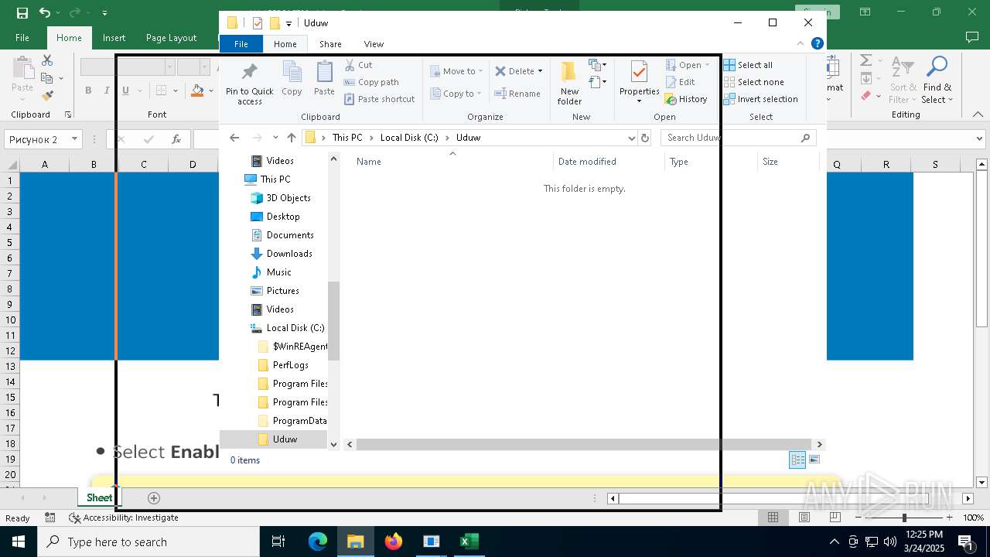
Task: Select Desktop in navigation pane
Action: click(x=283, y=217)
